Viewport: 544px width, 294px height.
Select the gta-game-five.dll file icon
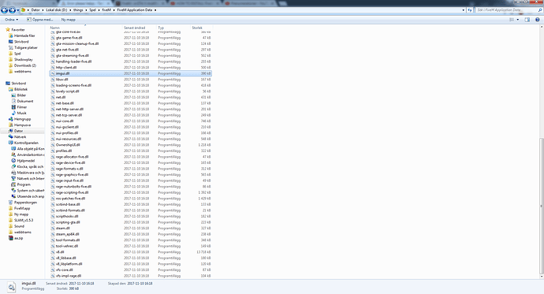point(53,38)
